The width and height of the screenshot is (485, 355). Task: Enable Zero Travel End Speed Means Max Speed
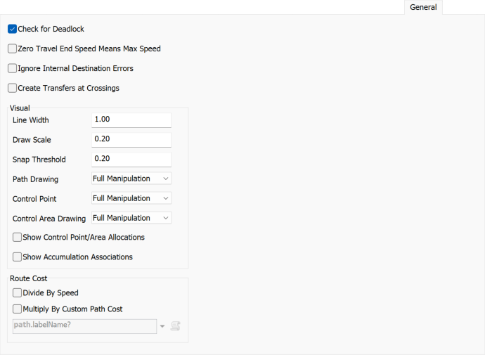(13, 49)
